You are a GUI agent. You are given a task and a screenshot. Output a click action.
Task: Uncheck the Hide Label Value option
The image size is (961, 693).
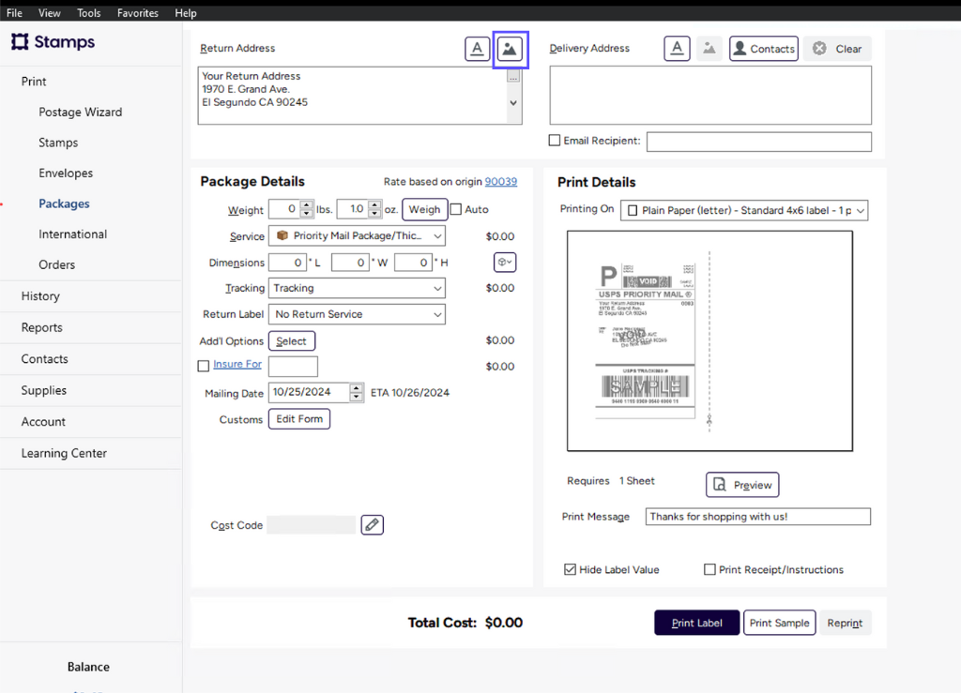point(570,569)
